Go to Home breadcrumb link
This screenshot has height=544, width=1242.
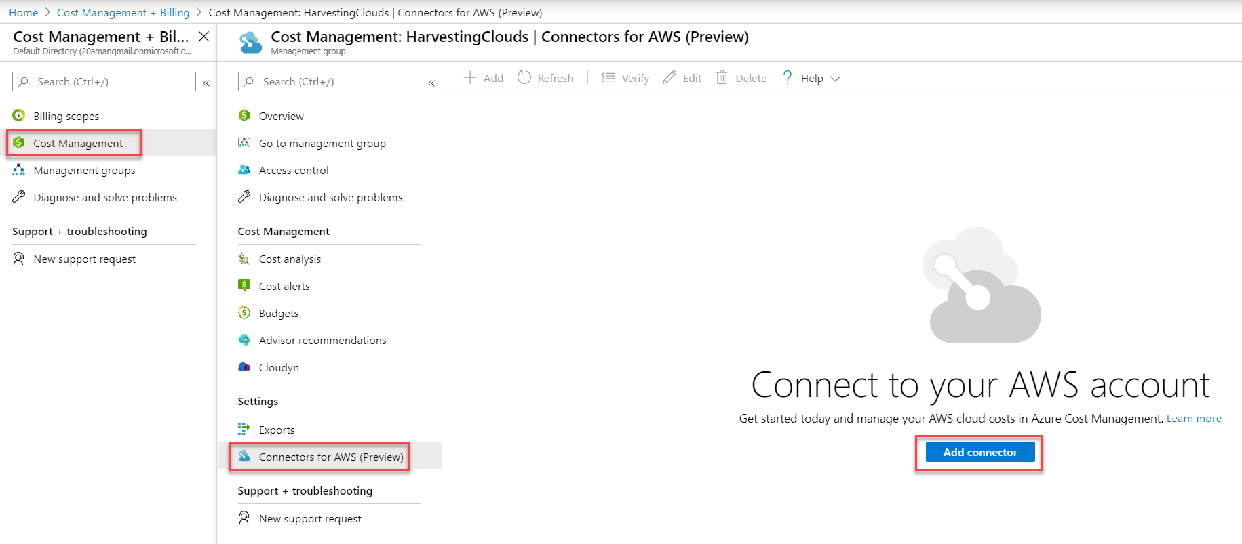click(x=24, y=12)
